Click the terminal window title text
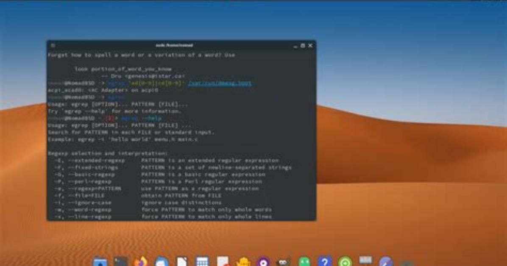This screenshot has height=266, width=507. click(174, 46)
